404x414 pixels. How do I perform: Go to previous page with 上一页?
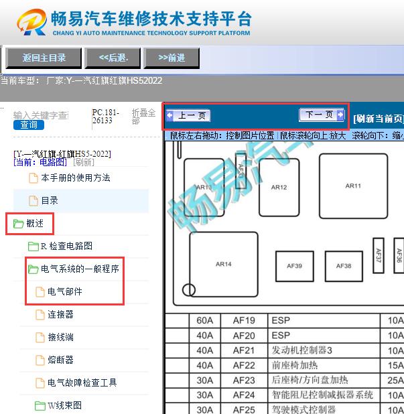click(188, 115)
